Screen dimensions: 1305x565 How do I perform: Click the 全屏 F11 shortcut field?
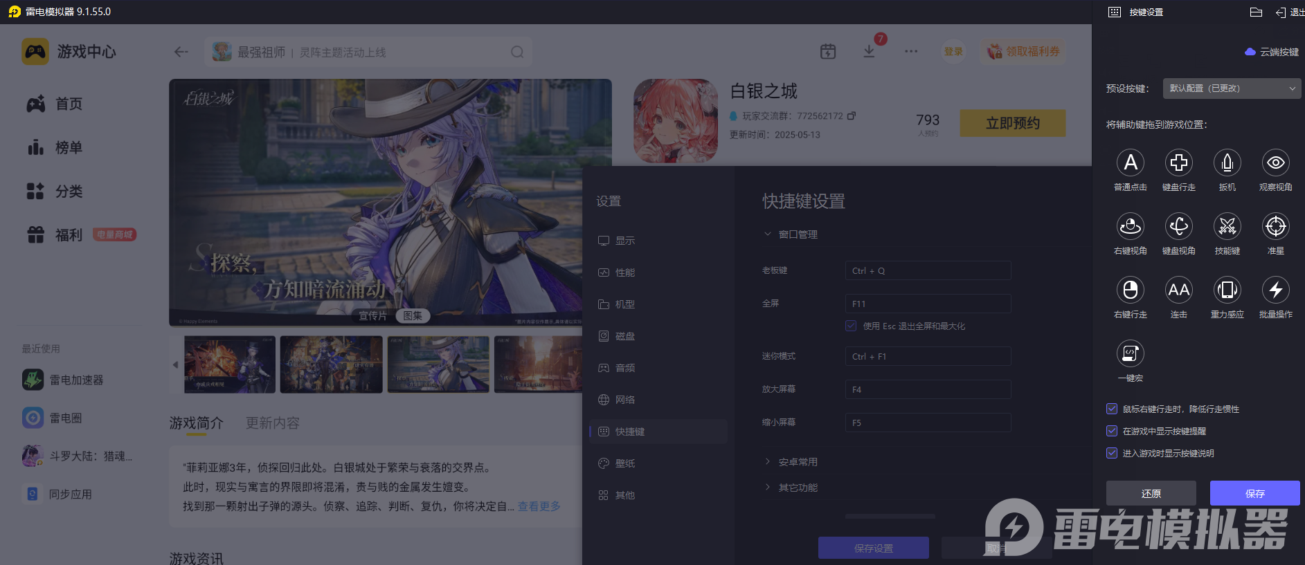pyautogui.click(x=928, y=304)
